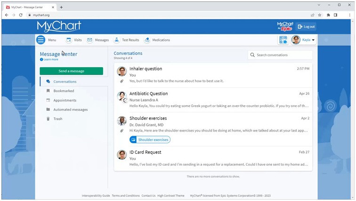Click the Test Results flask icon
This screenshot has width=356, height=201.
(x=116, y=40)
